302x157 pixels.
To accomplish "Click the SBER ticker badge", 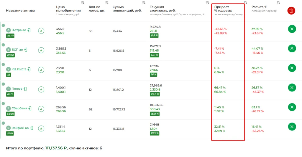I will click(10, 114).
